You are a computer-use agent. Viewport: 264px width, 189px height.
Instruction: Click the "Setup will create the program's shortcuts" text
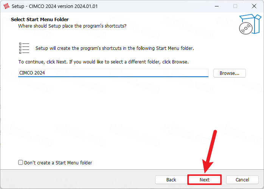pyautogui.click(x=115, y=48)
